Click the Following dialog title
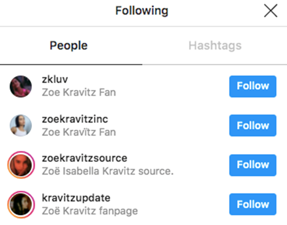The width and height of the screenshot is (287, 225). point(142,11)
